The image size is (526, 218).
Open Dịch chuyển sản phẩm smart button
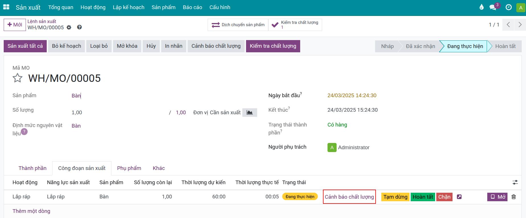coord(238,25)
